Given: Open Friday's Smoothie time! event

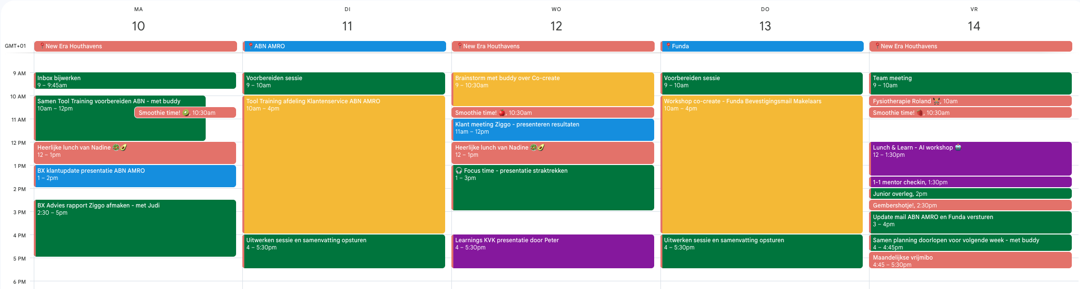Looking at the screenshot, I should (x=970, y=112).
